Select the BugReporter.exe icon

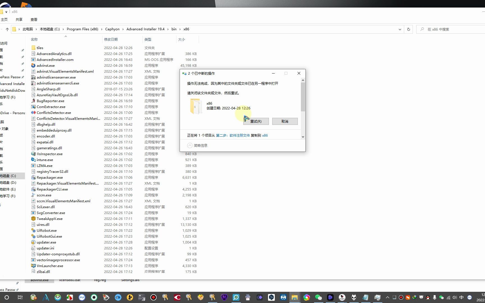pyautogui.click(x=33, y=101)
